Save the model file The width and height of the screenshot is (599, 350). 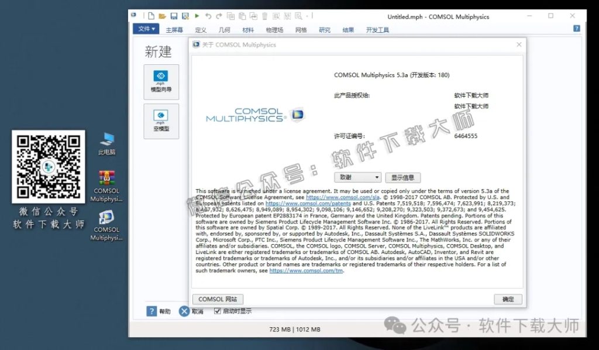pyautogui.click(x=174, y=15)
